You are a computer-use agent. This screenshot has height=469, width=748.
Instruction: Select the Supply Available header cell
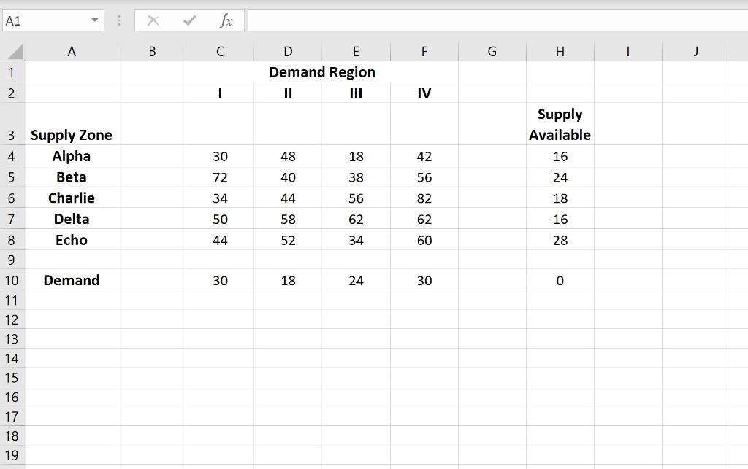[560, 125]
